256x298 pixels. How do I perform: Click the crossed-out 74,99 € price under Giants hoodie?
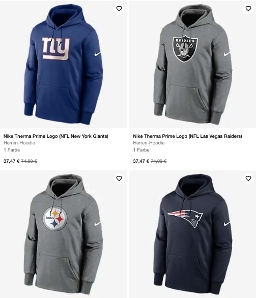coord(29,161)
